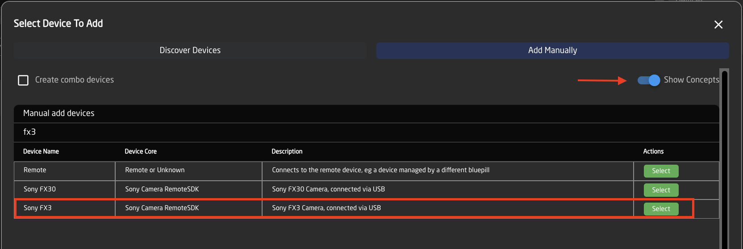Enable the Create combo devices checkbox

click(23, 80)
